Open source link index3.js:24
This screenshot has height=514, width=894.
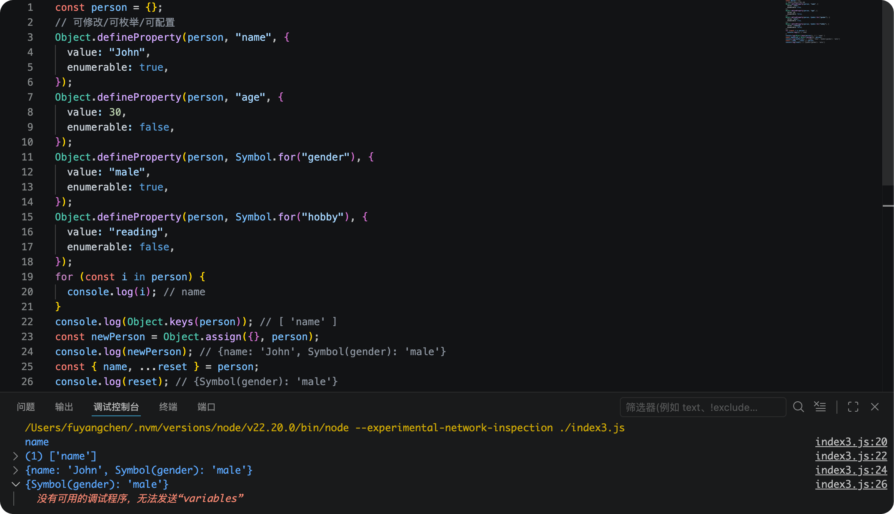coord(851,470)
